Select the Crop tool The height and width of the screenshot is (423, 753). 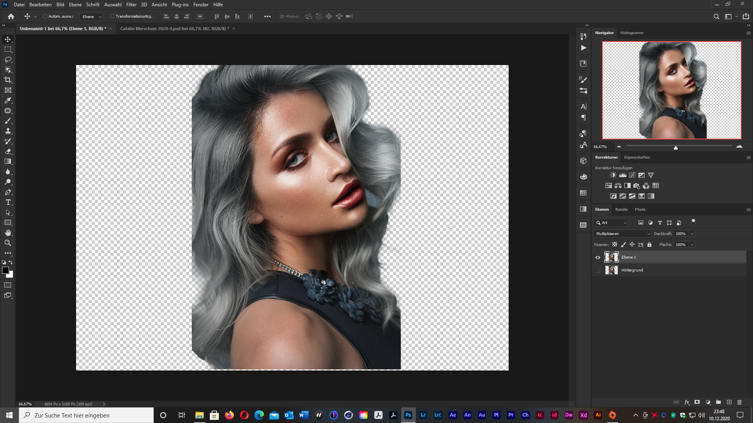pos(8,80)
